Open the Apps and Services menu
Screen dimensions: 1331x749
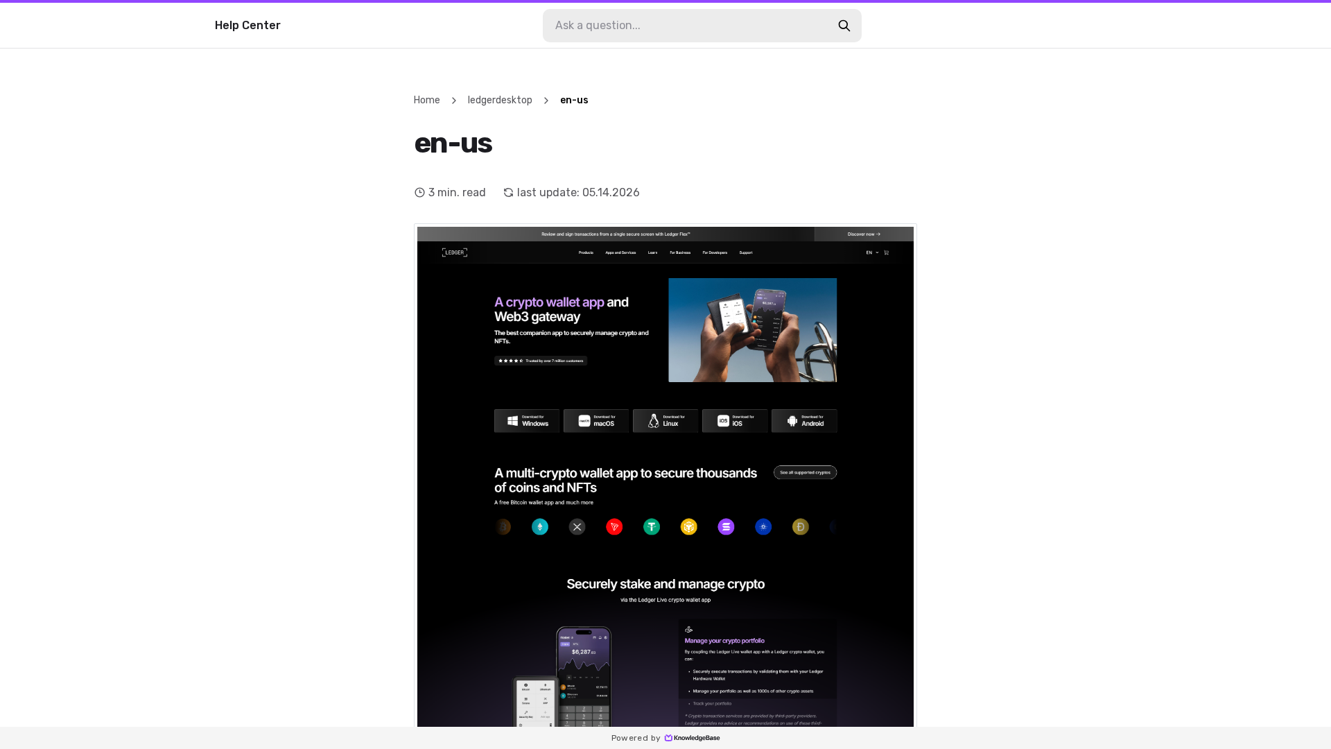click(x=620, y=252)
